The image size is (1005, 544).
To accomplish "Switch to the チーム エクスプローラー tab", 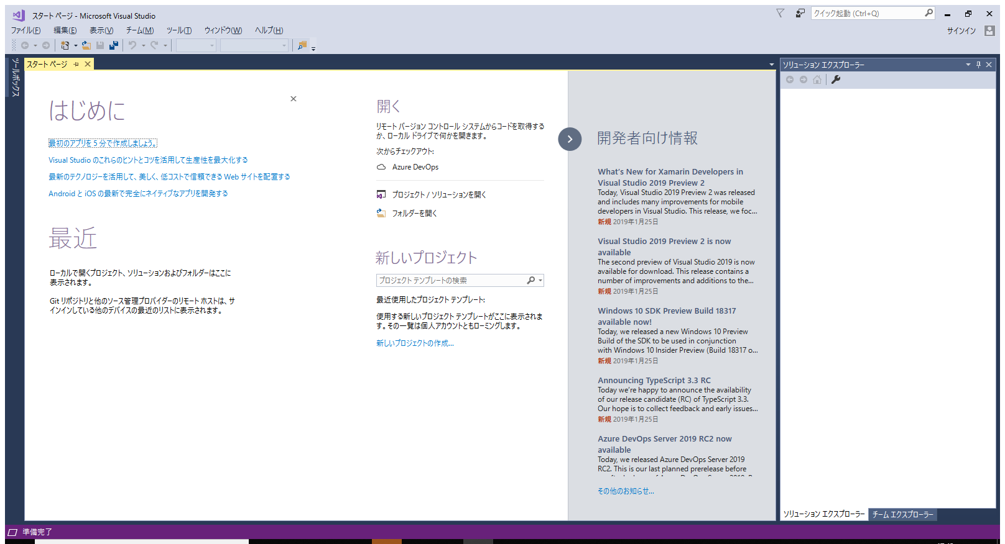I will click(902, 514).
